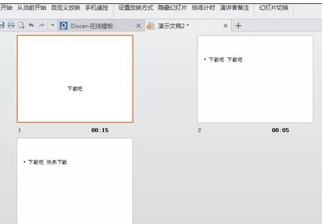The image size is (322, 224).
Task: Open 自定义放映 option
Action: click(65, 8)
